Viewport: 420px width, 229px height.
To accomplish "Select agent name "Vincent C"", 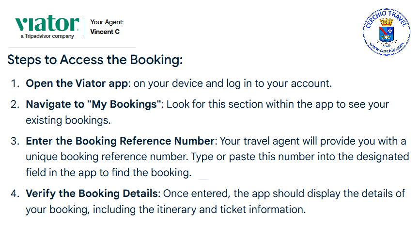I will tap(105, 32).
